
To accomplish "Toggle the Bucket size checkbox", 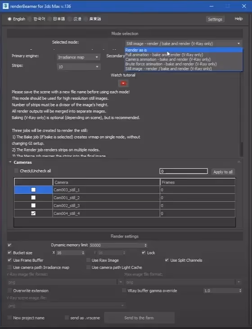I will coord(9,252).
